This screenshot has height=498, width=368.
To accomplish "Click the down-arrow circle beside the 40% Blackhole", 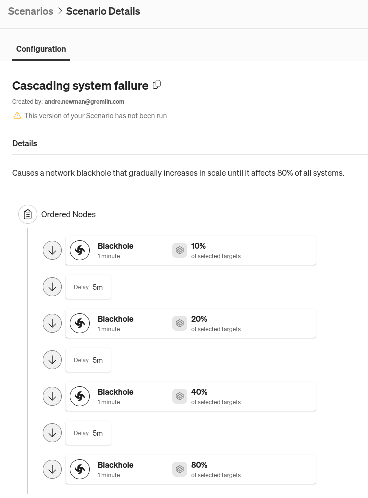I will click(x=52, y=396).
